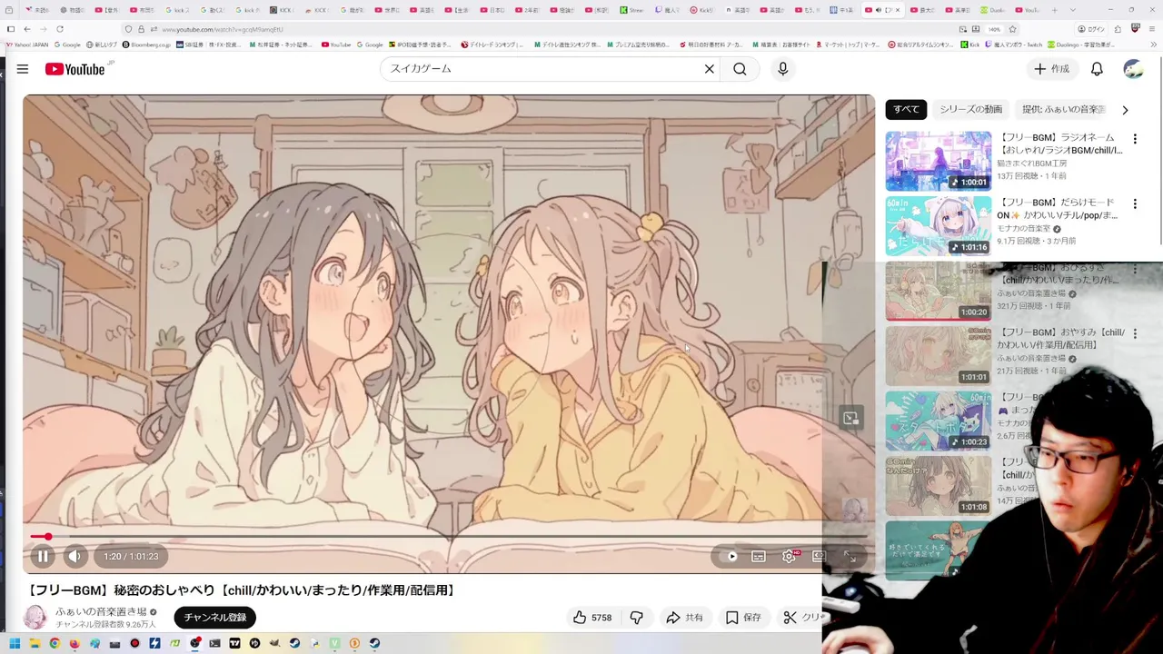Viewport: 1163px width, 654px height.
Task: Save the video with 保存 button
Action: [x=743, y=618]
